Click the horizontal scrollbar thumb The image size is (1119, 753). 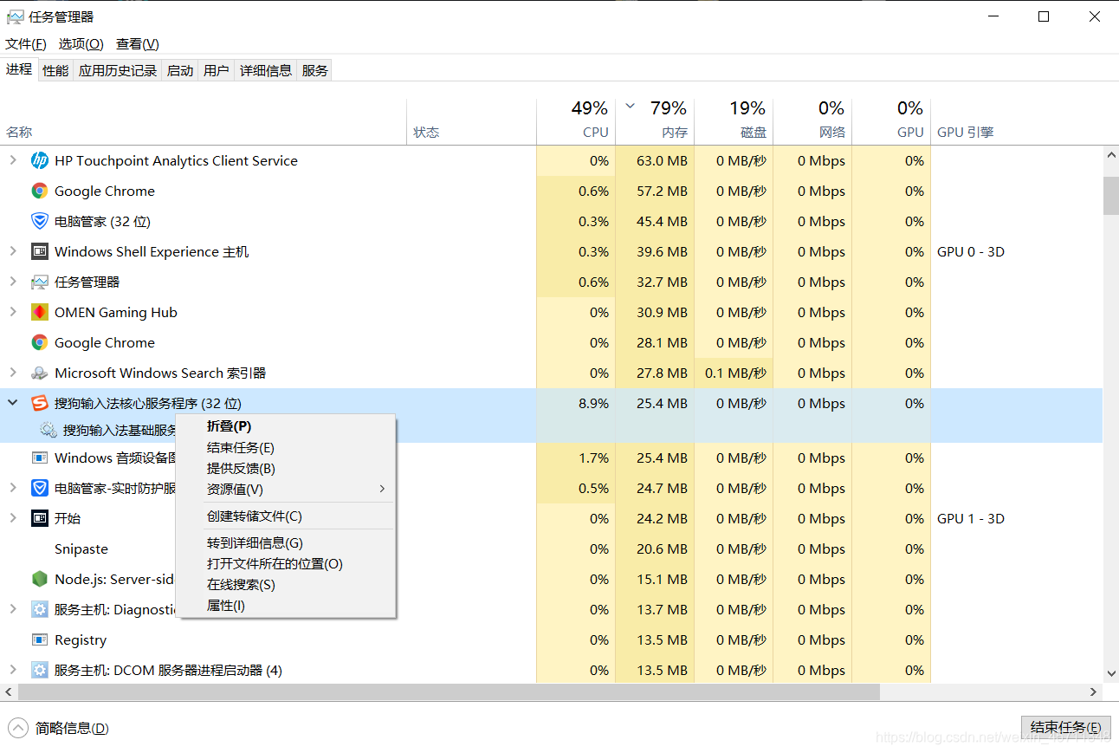click(449, 691)
